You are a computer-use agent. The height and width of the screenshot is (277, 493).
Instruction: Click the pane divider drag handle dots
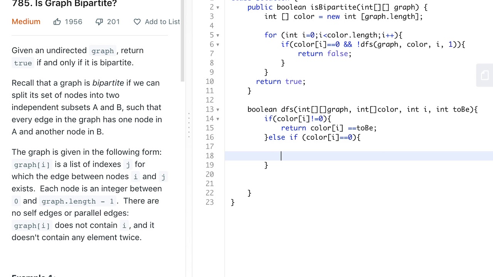[x=189, y=125]
